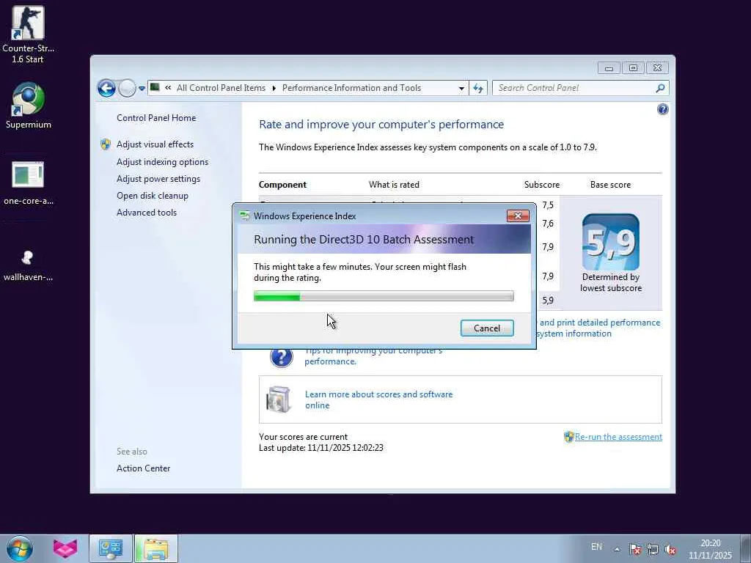Open Windows Explorer from taskbar
This screenshot has height=563, width=751.
coord(156,548)
